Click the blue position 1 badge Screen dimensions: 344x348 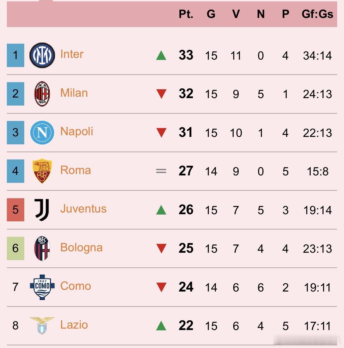15,55
